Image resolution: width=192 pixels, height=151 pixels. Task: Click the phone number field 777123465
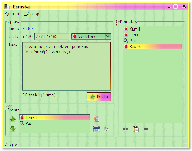[52, 36]
